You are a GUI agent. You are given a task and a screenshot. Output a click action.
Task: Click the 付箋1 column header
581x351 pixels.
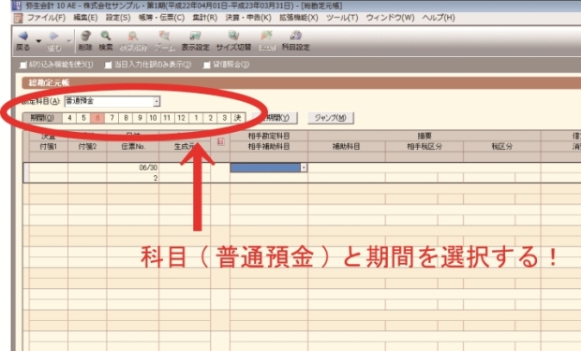49,147
